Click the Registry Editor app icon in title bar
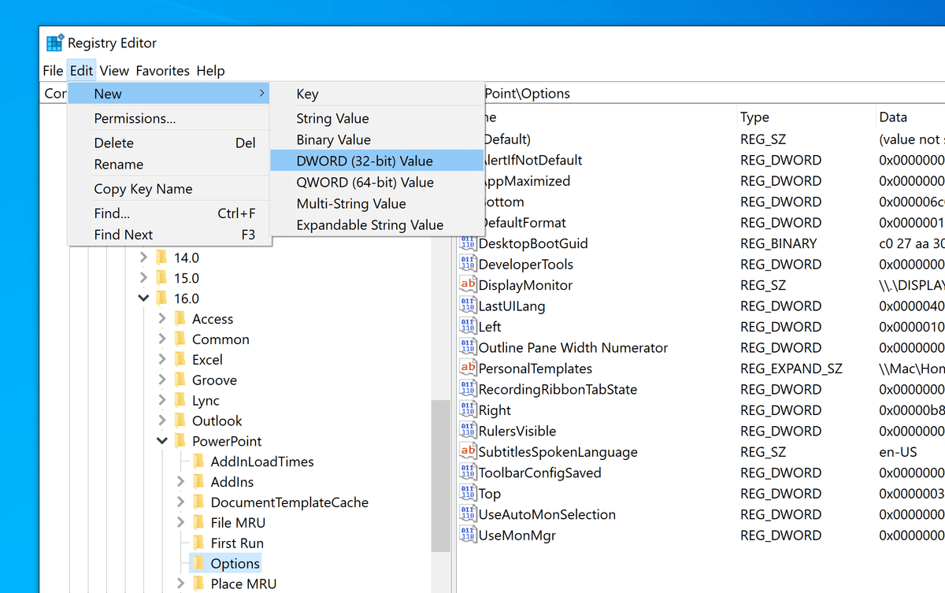945x593 pixels. (x=54, y=43)
